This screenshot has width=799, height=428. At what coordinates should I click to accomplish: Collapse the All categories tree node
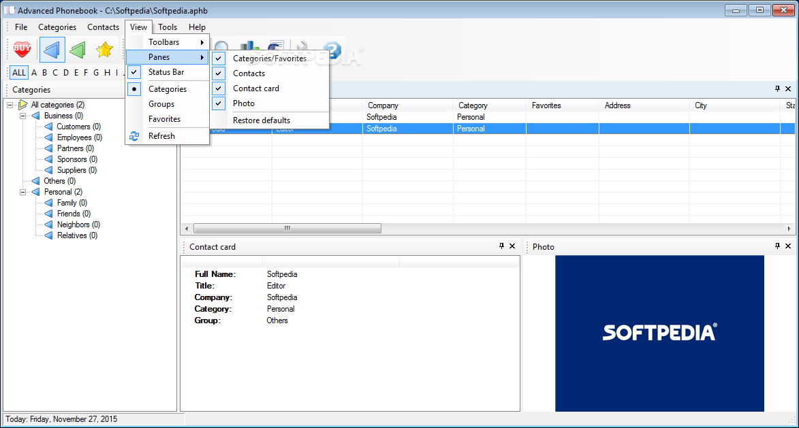coord(10,105)
